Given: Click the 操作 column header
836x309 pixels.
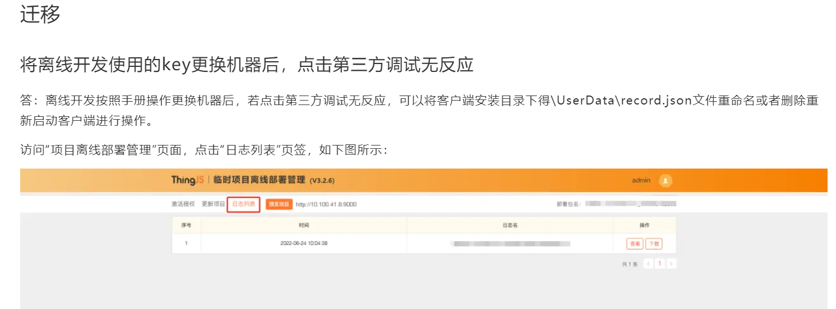Looking at the screenshot, I should click(645, 225).
